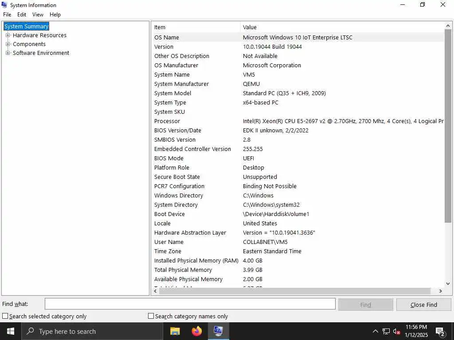Enable Search category names only checkbox
This screenshot has height=340, width=454.
click(x=151, y=316)
